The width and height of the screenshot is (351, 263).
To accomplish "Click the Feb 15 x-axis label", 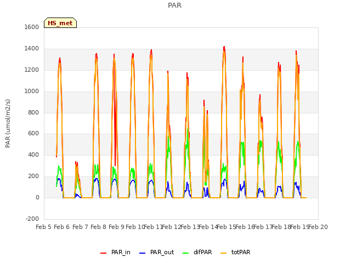I will pyautogui.click(x=226, y=227).
